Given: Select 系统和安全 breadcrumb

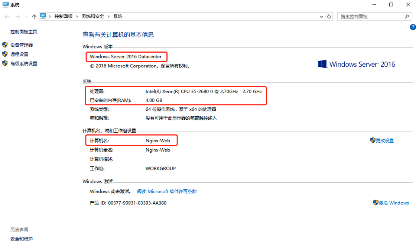Looking at the screenshot, I should (93, 16).
